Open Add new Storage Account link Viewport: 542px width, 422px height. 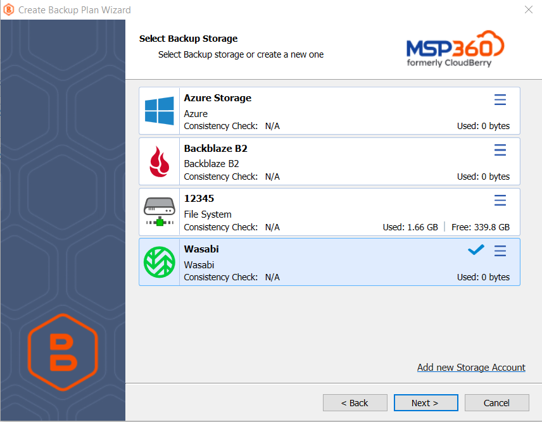point(471,368)
